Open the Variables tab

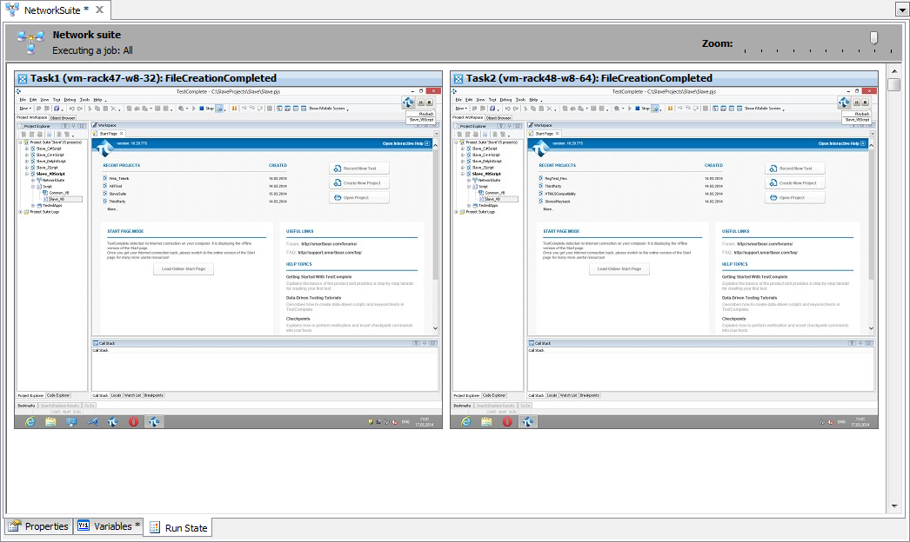[x=109, y=526]
